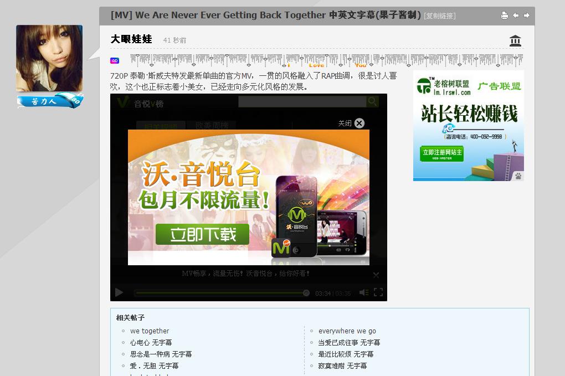Mute the player volume
Viewport: 565px width, 376px height.
tap(363, 292)
